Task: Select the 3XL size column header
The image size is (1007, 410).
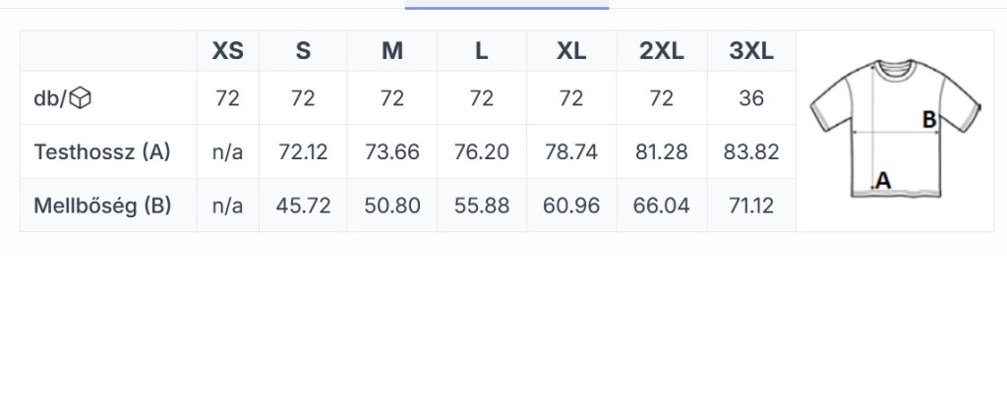Action: 751,51
